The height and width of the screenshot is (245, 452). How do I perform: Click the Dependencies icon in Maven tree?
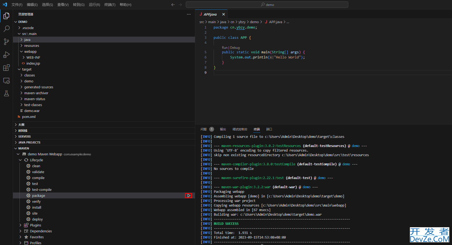click(x=26, y=231)
